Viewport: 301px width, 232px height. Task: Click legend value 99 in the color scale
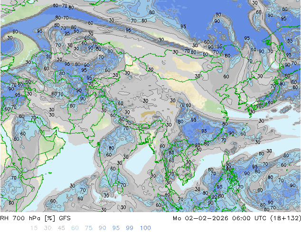pos(130,228)
